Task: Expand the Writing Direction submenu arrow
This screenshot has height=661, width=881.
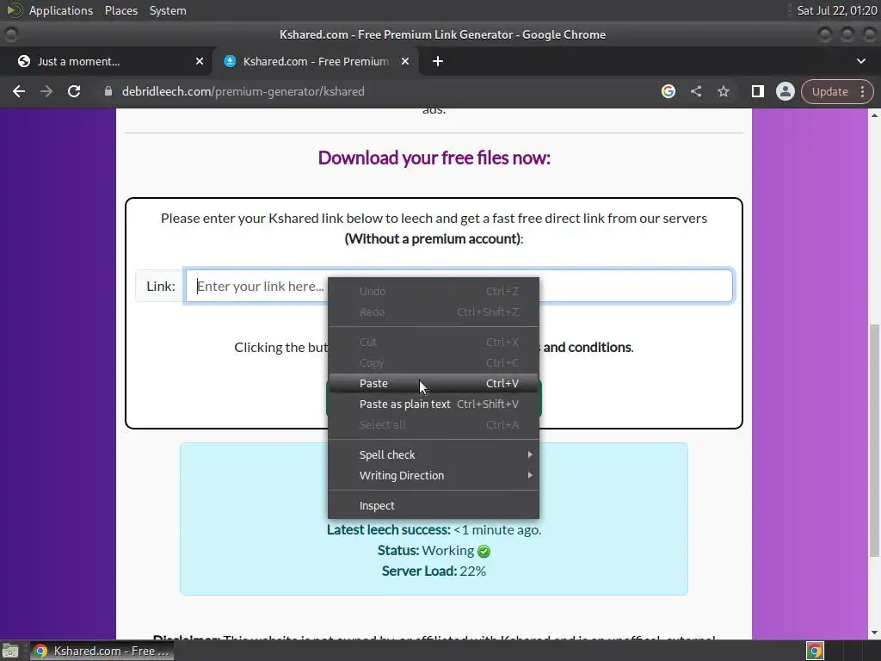Action: (x=530, y=475)
